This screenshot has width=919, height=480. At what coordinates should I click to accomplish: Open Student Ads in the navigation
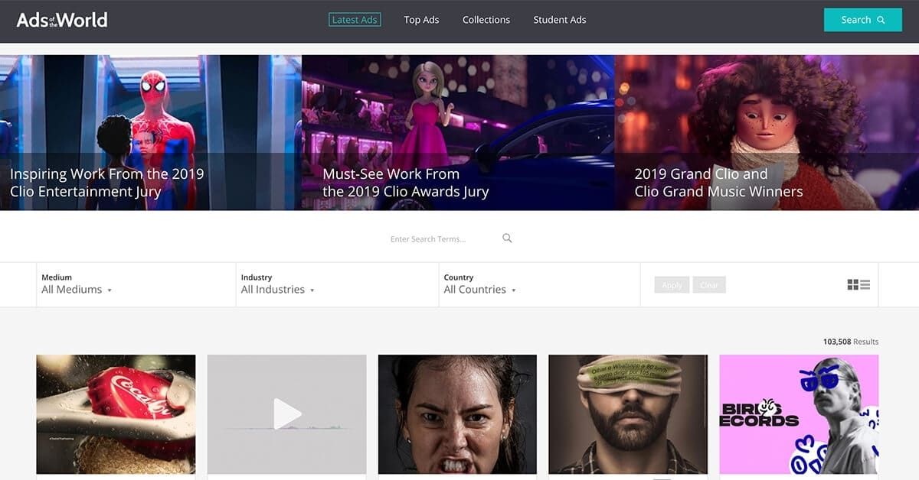point(560,20)
